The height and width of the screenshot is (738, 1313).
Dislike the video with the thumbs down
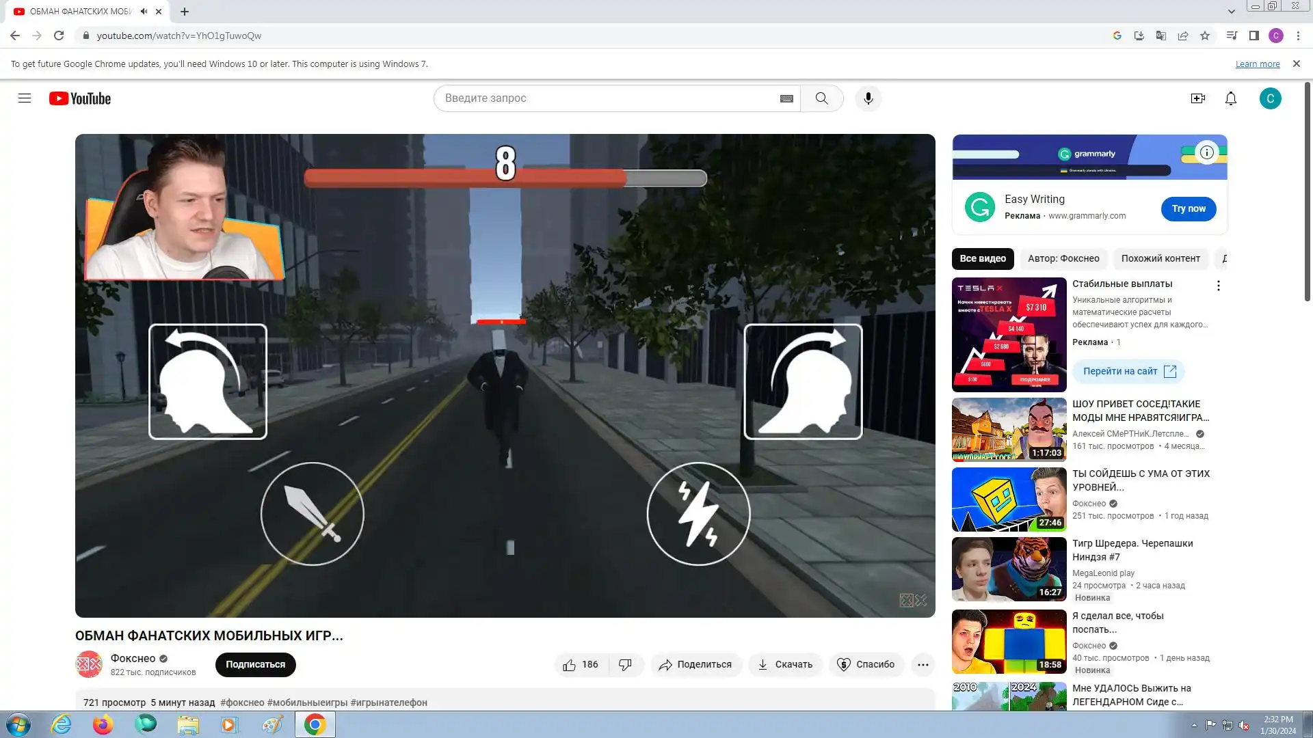tap(625, 664)
